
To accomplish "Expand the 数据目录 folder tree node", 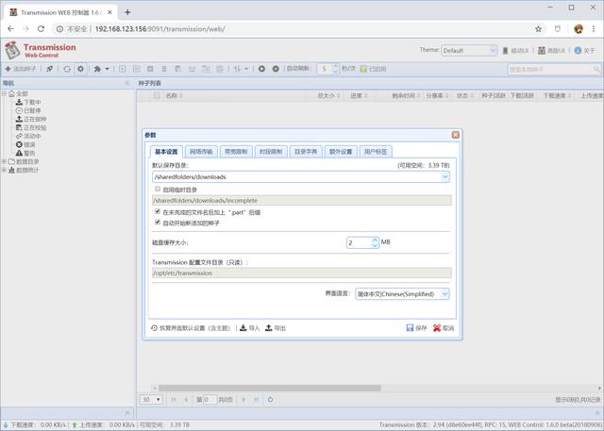I will 4,161.
